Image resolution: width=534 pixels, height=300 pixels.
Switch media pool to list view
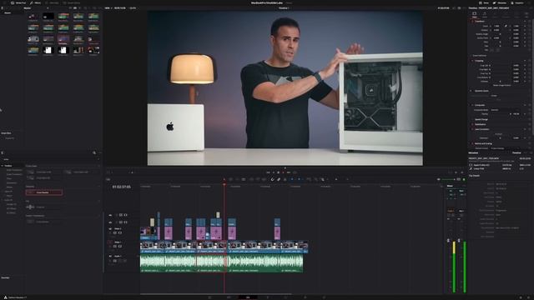click(80, 7)
